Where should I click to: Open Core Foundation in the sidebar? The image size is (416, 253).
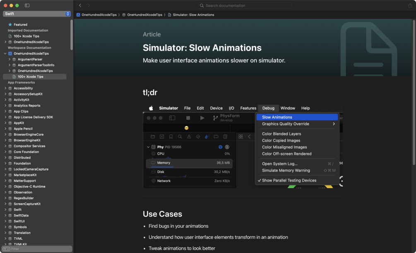(x=26, y=152)
